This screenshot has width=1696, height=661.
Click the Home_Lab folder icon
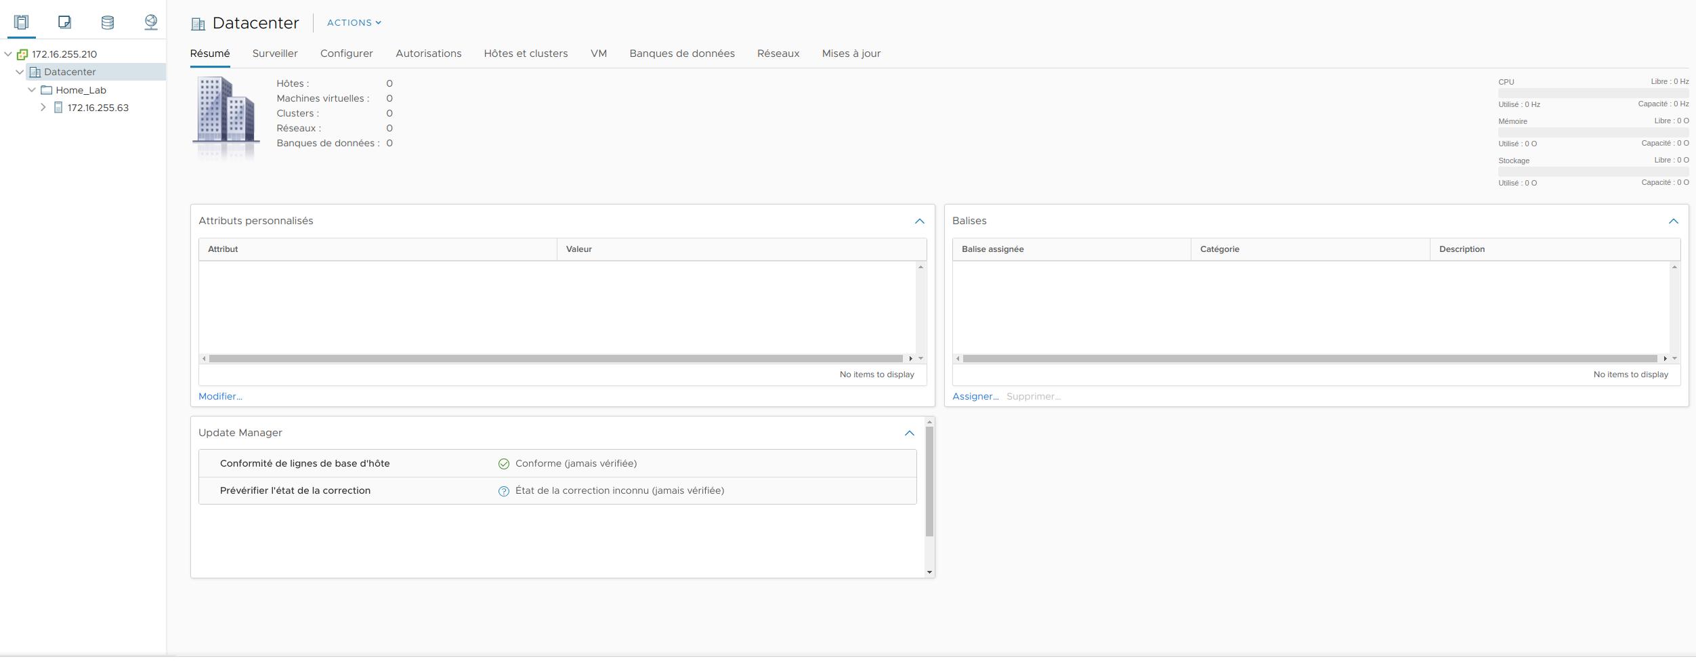47,90
